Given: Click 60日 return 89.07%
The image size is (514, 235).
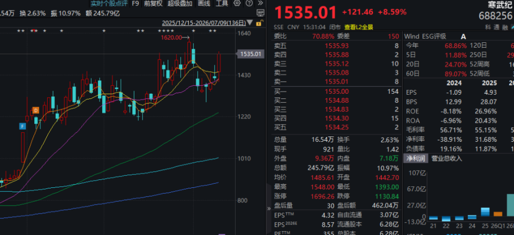Looking at the screenshot, I should pyautogui.click(x=456, y=74).
